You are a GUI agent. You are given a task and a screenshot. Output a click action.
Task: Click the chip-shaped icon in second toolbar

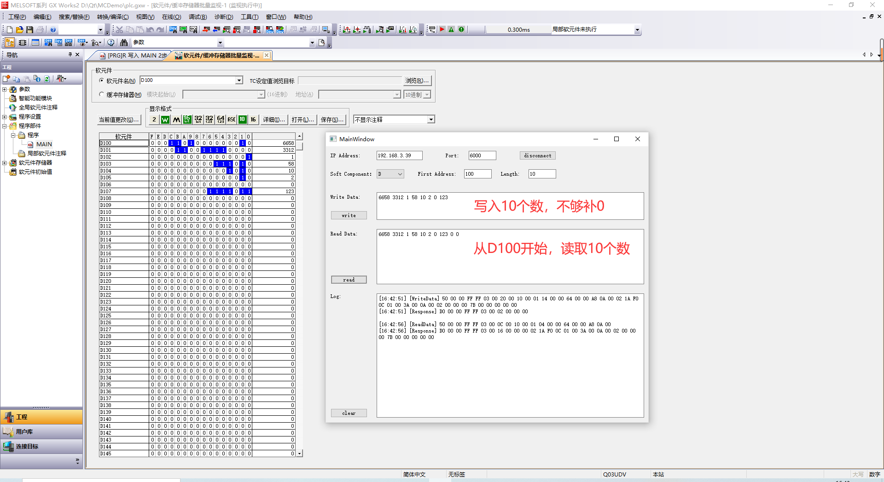point(23,42)
